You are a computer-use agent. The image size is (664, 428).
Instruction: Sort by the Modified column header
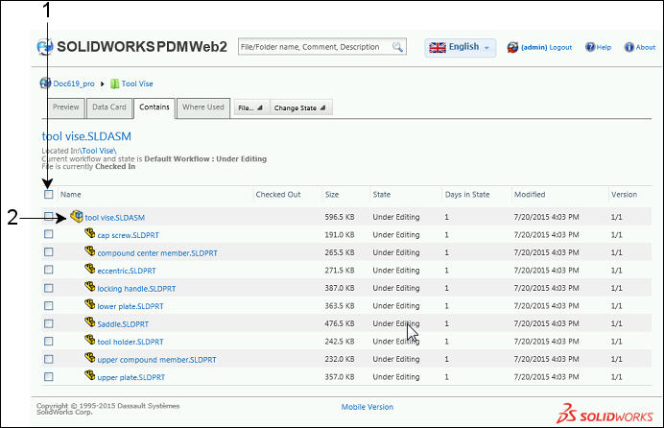pyautogui.click(x=530, y=195)
